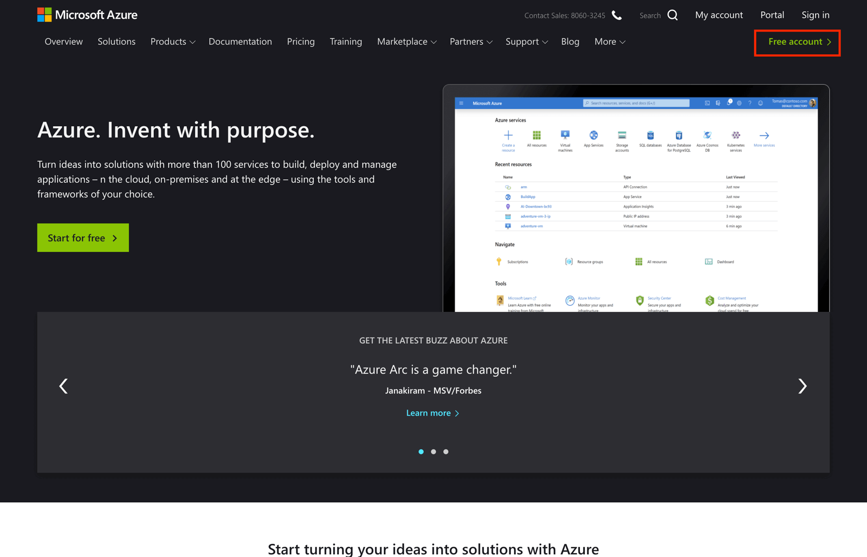This screenshot has width=867, height=557.
Task: Click the Azure Monitor icon
Action: coord(570,300)
